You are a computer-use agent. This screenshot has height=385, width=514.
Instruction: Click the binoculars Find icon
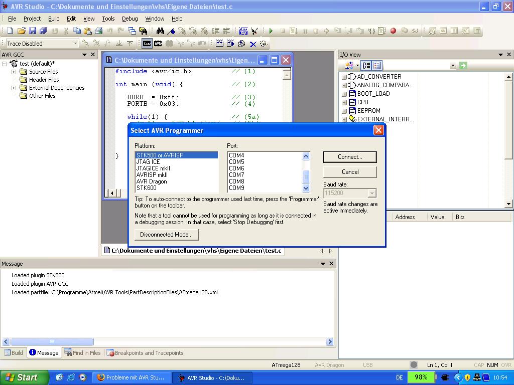pos(160,31)
